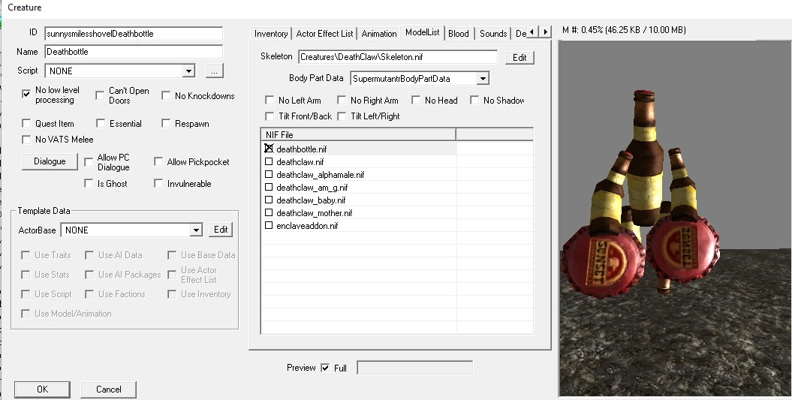Viewport: 792px width, 400px height.
Task: Check deathclaw.nif in the NIF list
Action: click(x=269, y=161)
